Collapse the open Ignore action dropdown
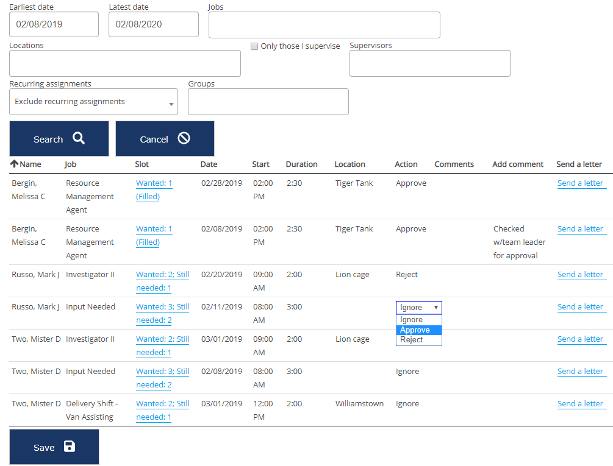This screenshot has width=613, height=466. click(x=418, y=308)
